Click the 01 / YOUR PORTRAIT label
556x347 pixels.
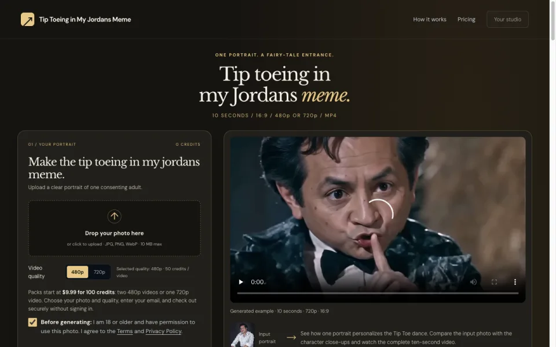click(x=52, y=145)
